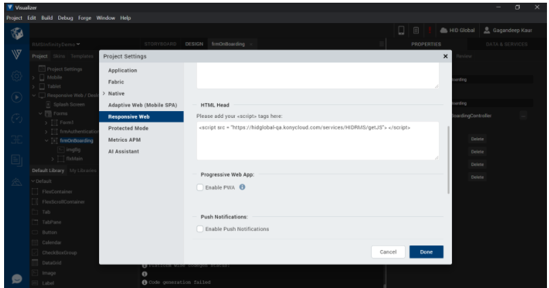Expand the Mobile node in project tree
The width and height of the screenshot is (549, 288).
34,77
